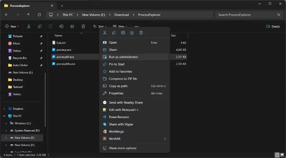Select the procexp.exe file
286x158 pixels.
tap(64, 50)
